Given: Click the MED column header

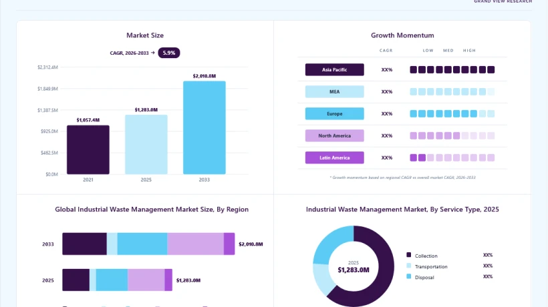Looking at the screenshot, I should tap(448, 51).
